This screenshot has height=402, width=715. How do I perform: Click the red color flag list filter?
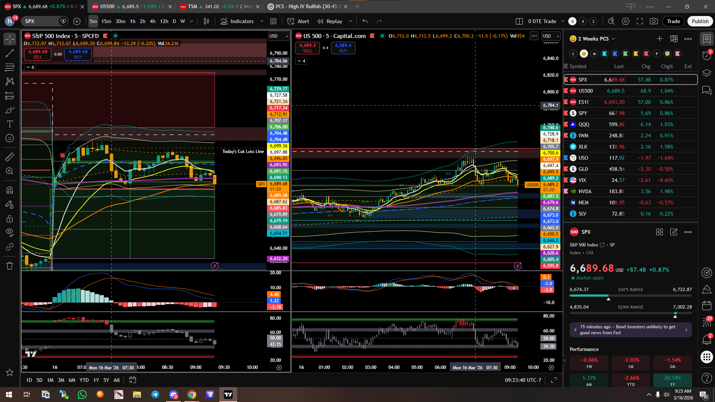(x=646, y=54)
